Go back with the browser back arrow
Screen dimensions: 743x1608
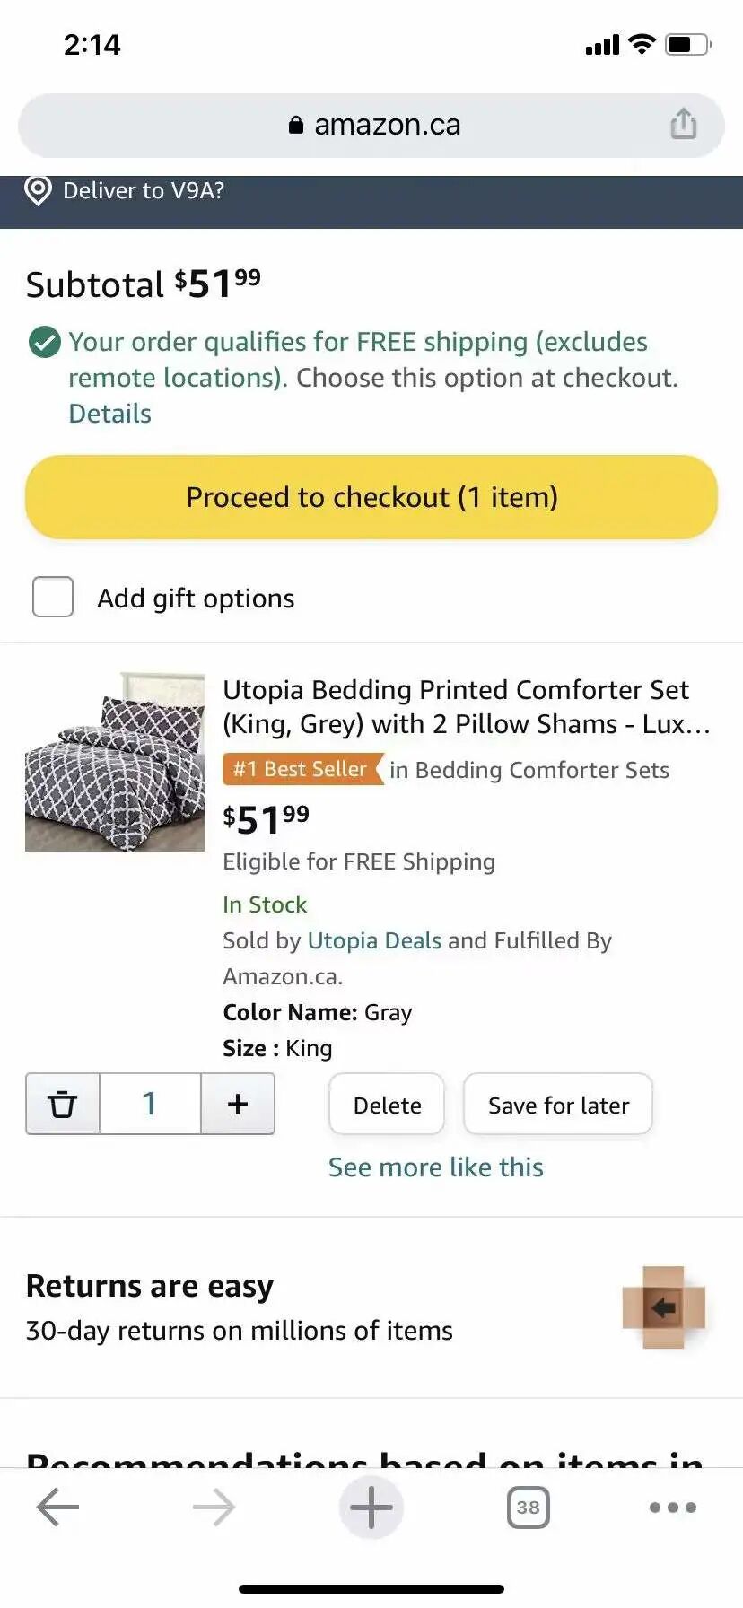tap(58, 1507)
